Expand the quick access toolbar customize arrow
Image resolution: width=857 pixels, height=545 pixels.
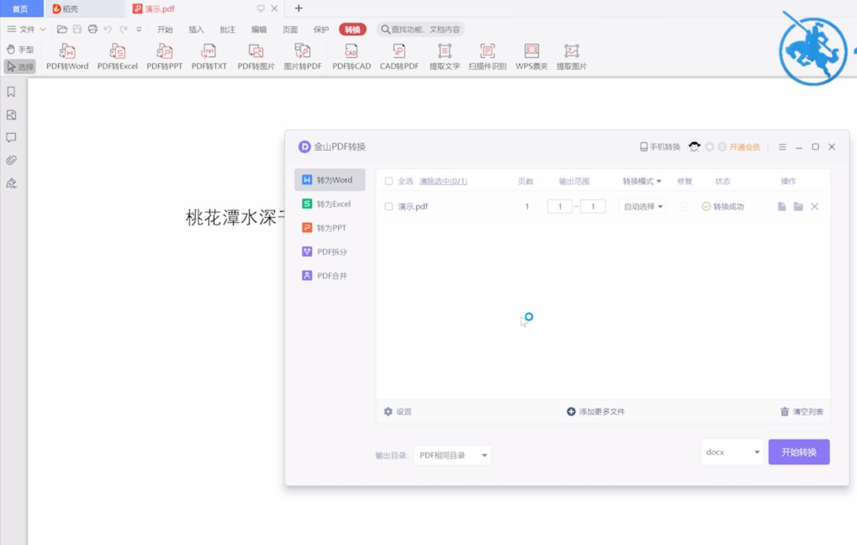pyautogui.click(x=138, y=29)
